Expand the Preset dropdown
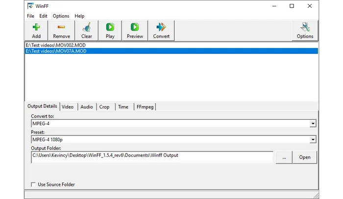This screenshot has height=199, width=343. click(313, 140)
